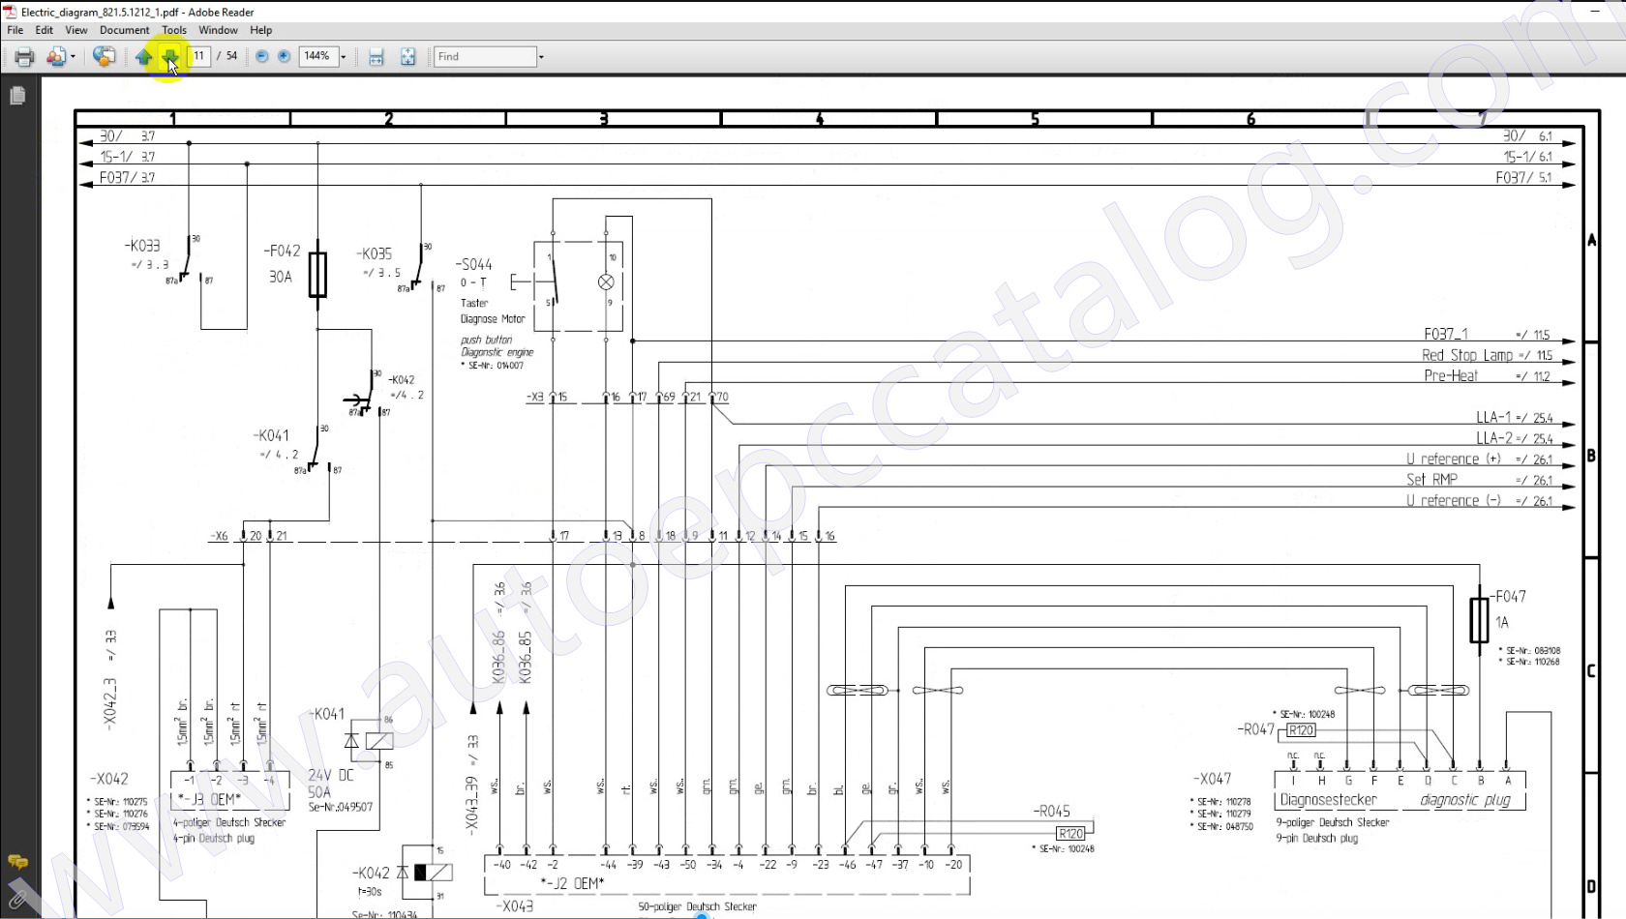Image resolution: width=1626 pixels, height=919 pixels.
Task: Go to previous page with the up arrow
Action: click(143, 56)
